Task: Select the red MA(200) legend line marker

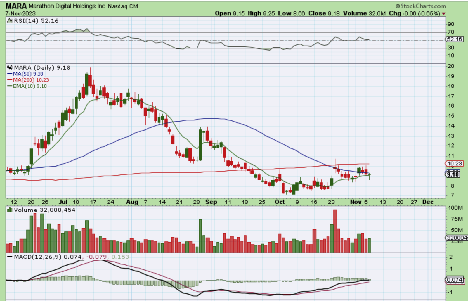Action: (10, 80)
